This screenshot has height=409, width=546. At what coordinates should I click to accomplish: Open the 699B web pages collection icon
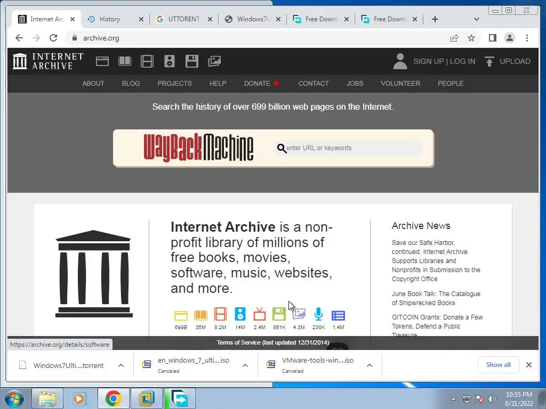(x=181, y=315)
